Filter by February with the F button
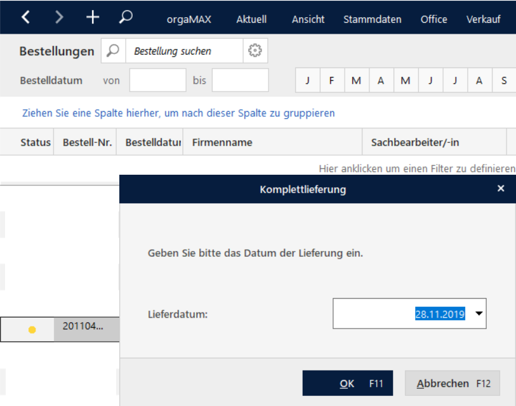516x406 pixels. [x=332, y=80]
